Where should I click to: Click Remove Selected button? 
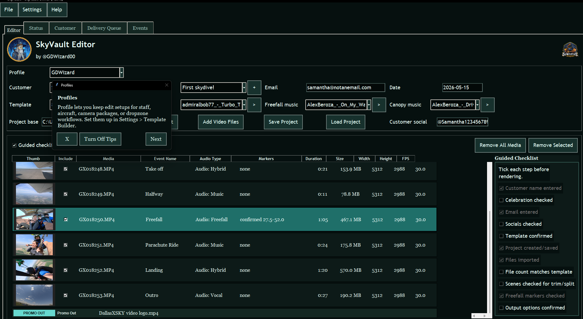click(x=553, y=145)
